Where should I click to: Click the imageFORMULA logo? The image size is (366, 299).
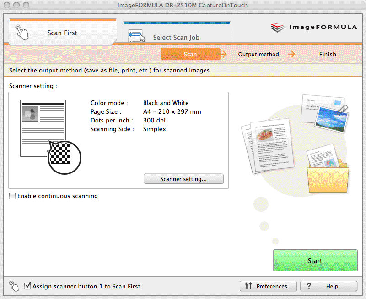314,28
